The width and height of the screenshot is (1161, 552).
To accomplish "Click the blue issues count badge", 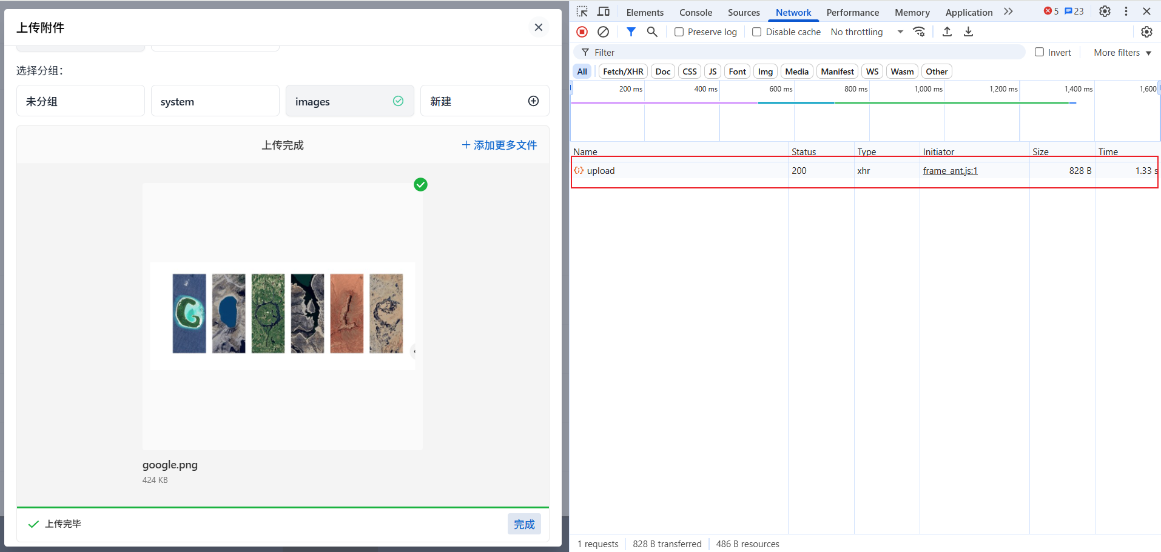I will click(x=1074, y=11).
